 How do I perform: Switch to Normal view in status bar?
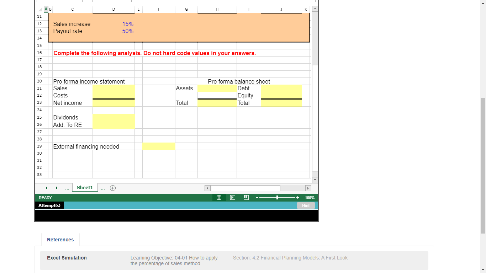pos(219,198)
